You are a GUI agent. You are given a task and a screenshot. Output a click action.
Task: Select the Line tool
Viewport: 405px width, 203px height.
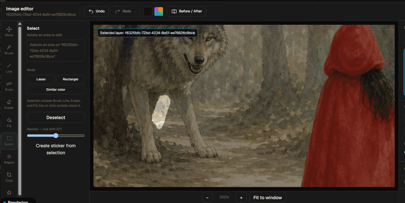[9, 68]
